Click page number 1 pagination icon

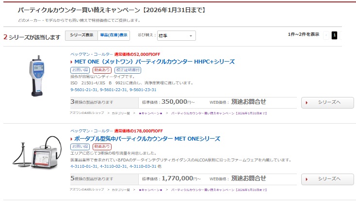point(334,35)
